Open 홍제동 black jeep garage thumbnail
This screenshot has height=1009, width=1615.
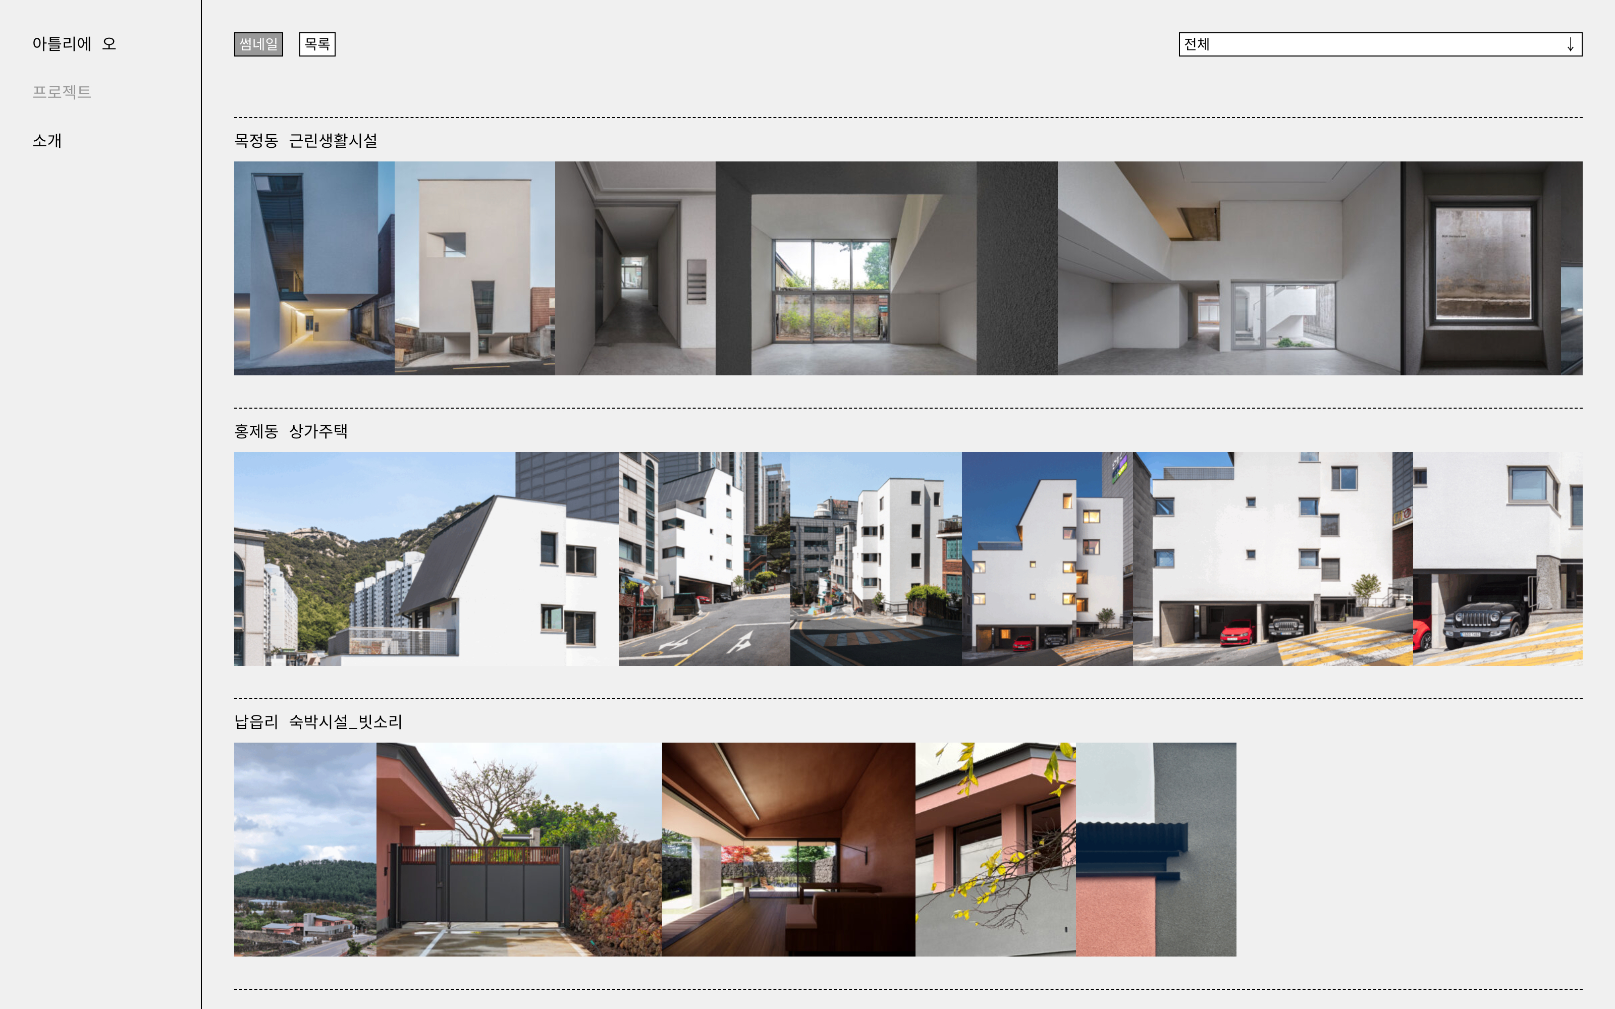[1497, 558]
